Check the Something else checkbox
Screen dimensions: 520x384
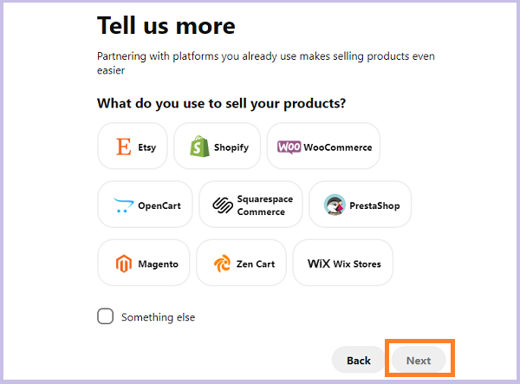105,316
